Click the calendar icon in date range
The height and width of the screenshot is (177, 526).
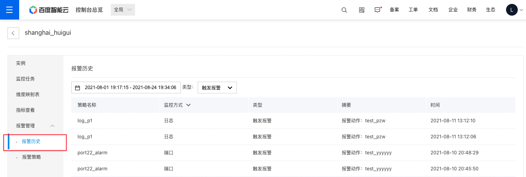[77, 88]
